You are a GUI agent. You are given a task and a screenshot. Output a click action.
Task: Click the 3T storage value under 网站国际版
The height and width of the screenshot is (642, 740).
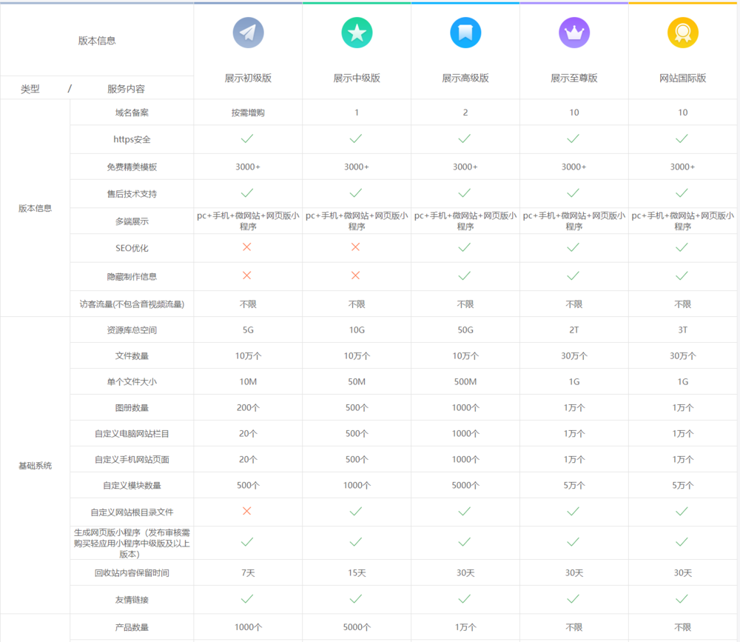[x=682, y=330]
